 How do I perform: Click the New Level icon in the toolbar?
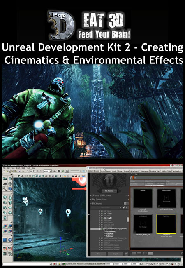(x=4, y=171)
